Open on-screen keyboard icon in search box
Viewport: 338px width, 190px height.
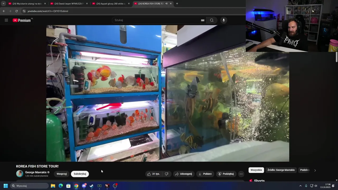click(203, 20)
